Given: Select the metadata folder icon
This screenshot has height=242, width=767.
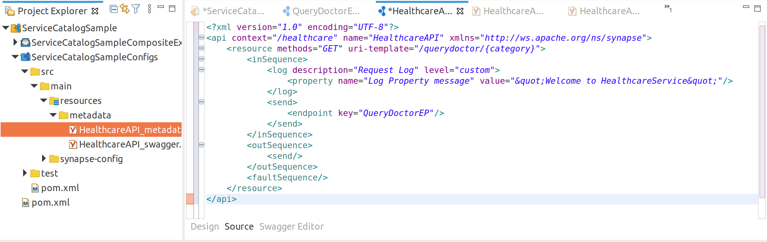Looking at the screenshot, I should click(64, 115).
